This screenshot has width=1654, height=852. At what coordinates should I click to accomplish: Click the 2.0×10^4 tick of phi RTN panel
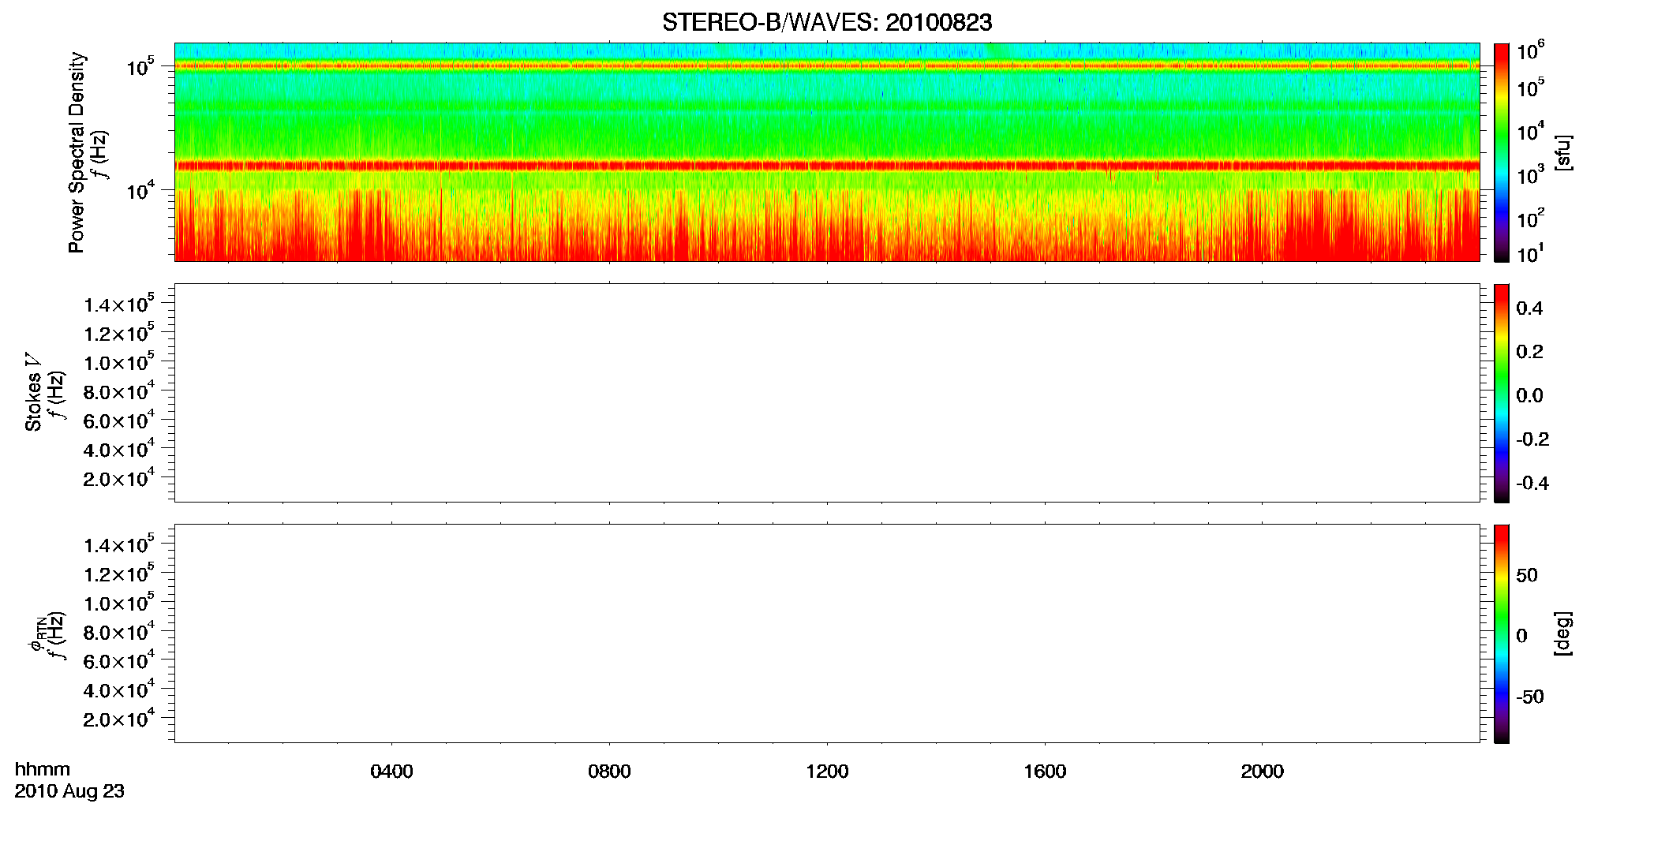coord(119,718)
